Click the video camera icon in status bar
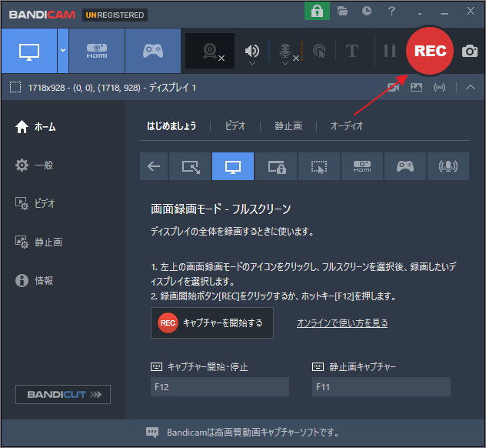Viewport: 486px width, 448px height. pos(393,88)
